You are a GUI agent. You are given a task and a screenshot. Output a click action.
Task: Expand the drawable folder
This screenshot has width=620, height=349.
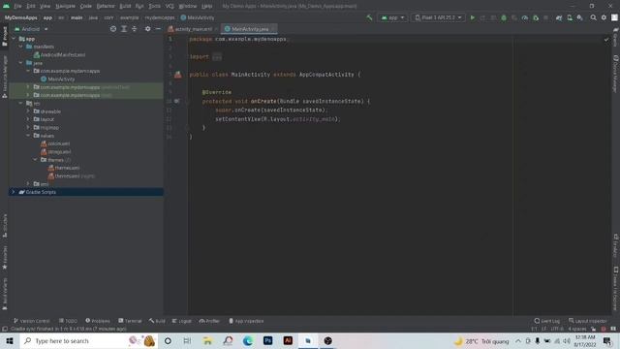click(28, 111)
